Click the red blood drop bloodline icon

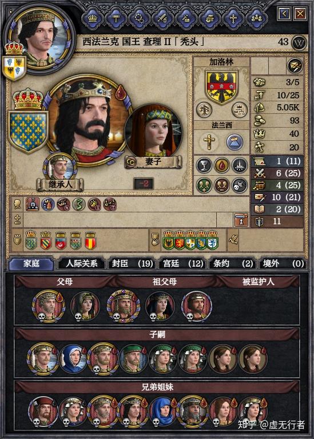222,165
